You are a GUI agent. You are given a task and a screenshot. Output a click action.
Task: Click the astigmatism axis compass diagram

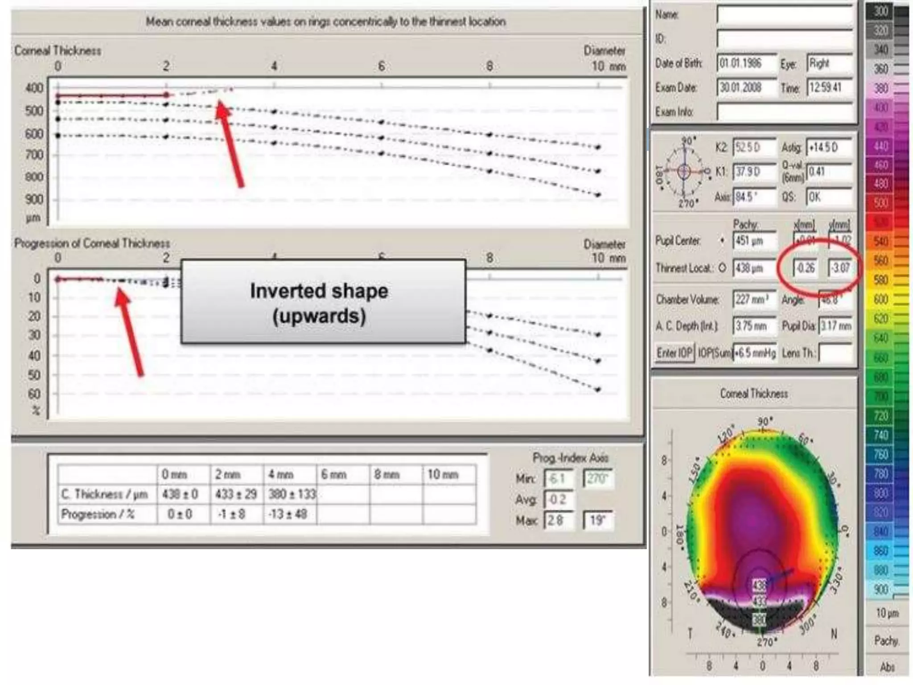[x=684, y=172]
